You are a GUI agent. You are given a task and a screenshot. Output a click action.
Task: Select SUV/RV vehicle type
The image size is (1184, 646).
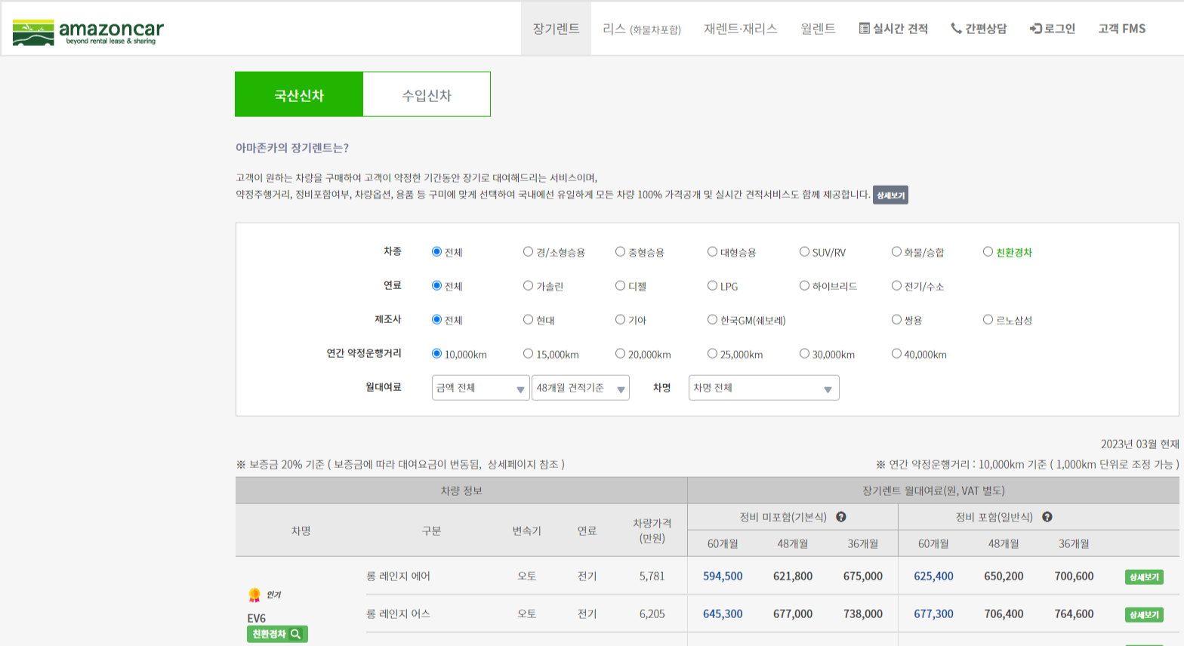804,251
